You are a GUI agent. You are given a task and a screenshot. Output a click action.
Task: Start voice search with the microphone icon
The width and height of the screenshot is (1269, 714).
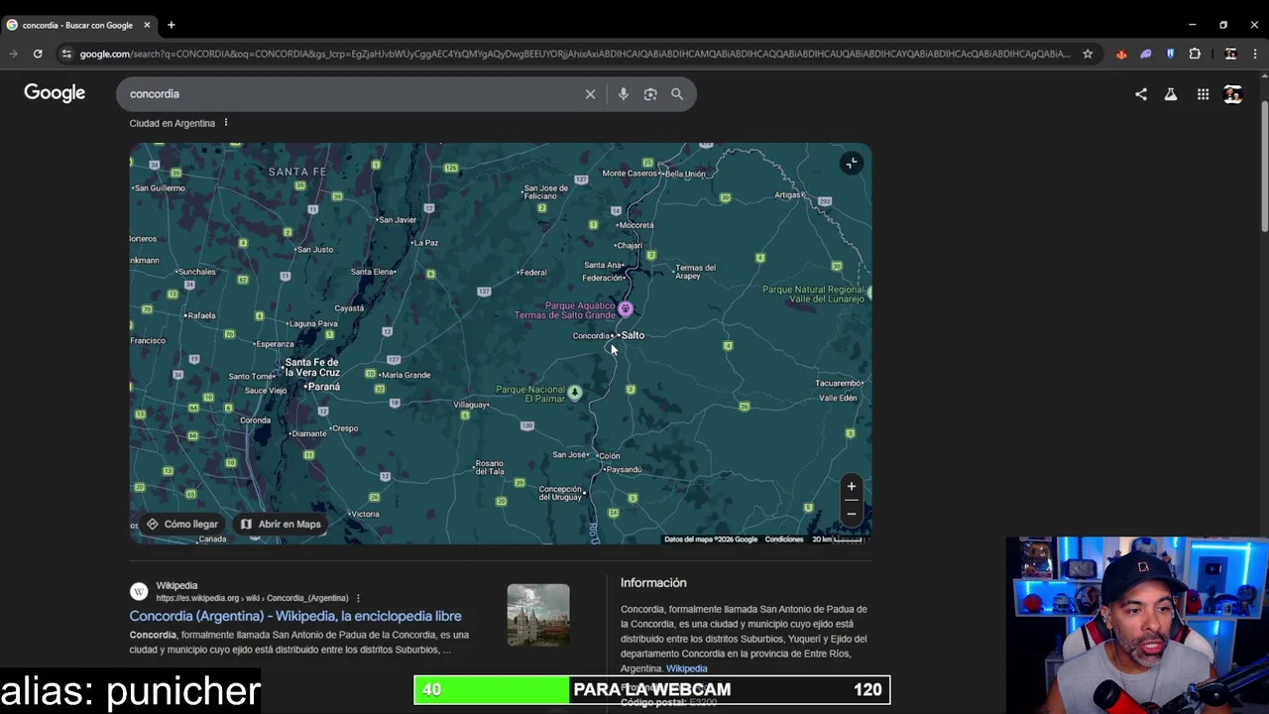pos(623,94)
